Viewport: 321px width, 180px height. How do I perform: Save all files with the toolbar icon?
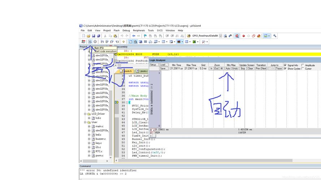click(x=99, y=36)
